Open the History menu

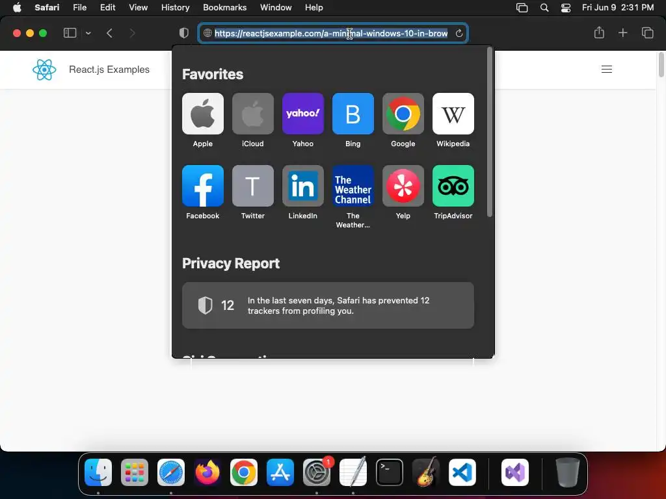click(175, 8)
